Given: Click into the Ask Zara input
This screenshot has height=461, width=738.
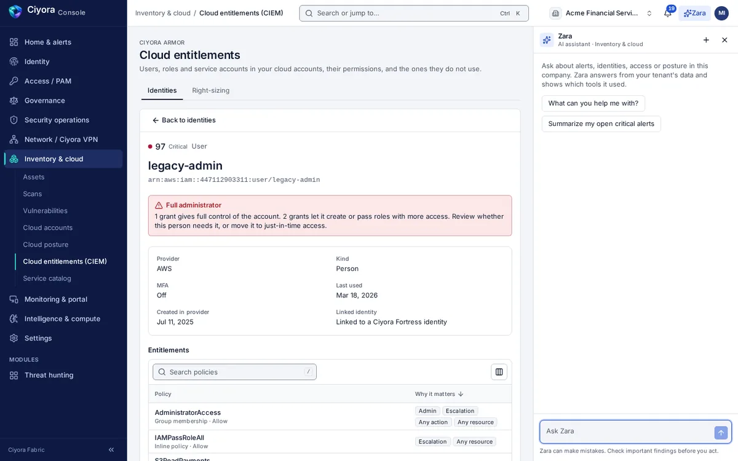Looking at the screenshot, I should tap(627, 431).
